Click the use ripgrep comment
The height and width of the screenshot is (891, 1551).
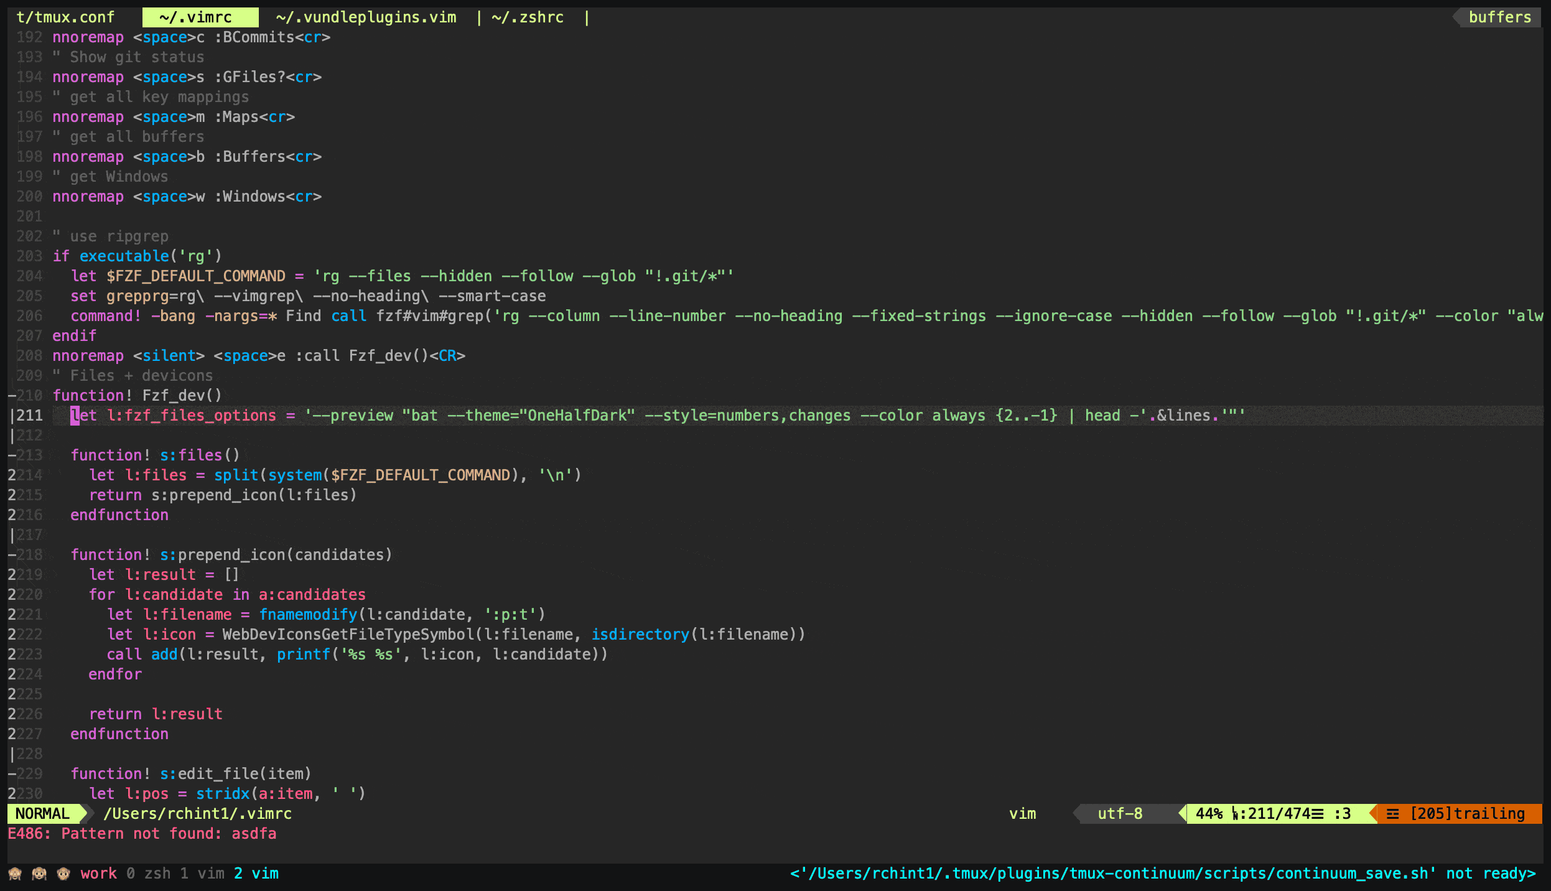(x=110, y=236)
